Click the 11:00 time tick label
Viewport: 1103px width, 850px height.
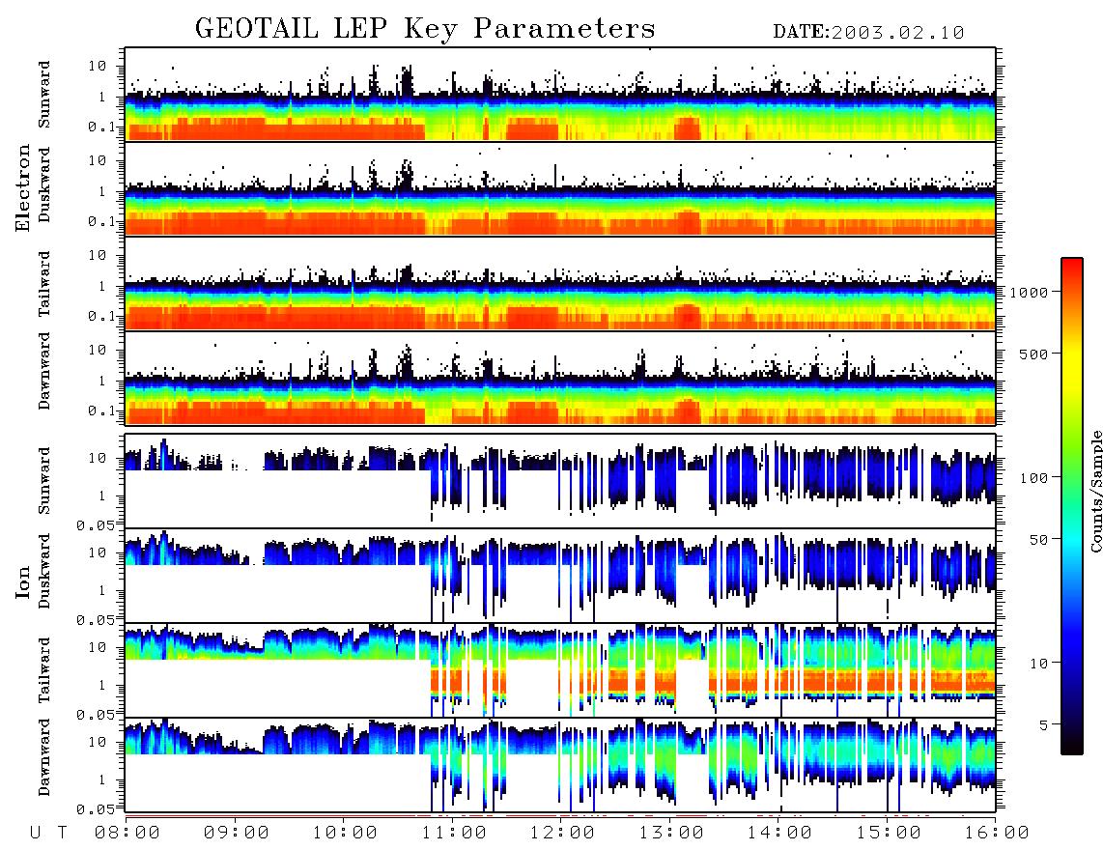pyautogui.click(x=454, y=833)
